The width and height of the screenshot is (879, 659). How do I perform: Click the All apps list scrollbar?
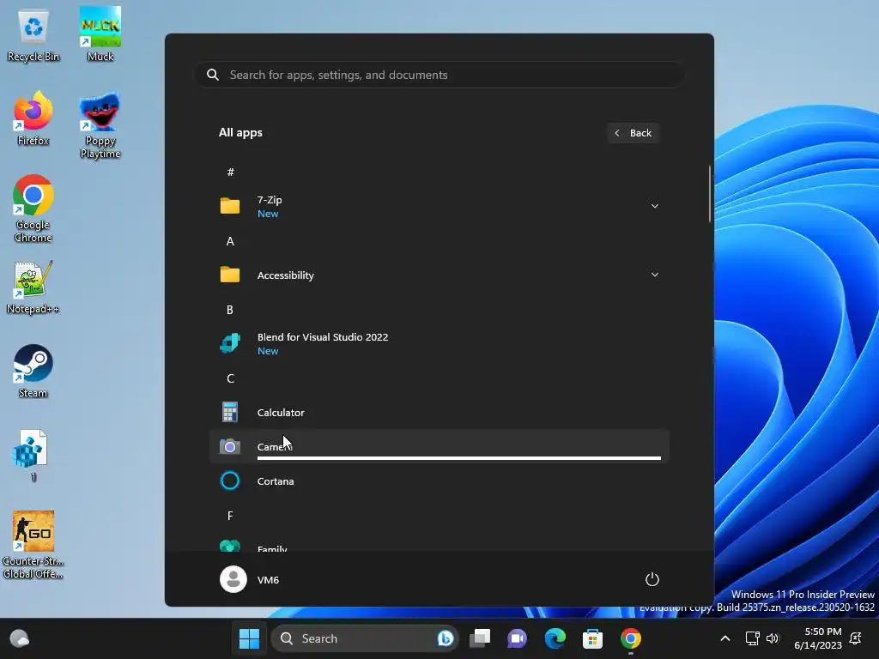pos(710,194)
